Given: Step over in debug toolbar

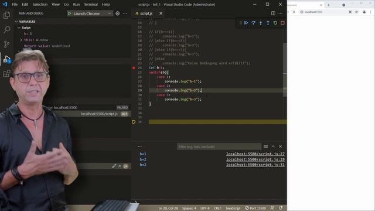Looking at the screenshot, I should (x=253, y=23).
